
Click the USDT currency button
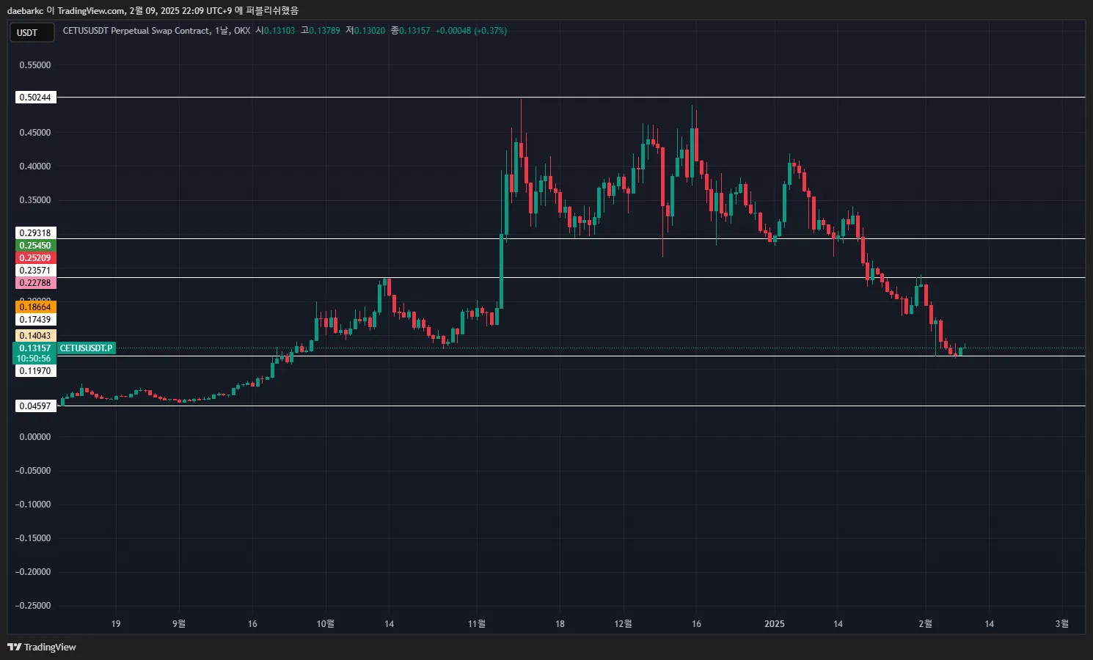tap(32, 33)
